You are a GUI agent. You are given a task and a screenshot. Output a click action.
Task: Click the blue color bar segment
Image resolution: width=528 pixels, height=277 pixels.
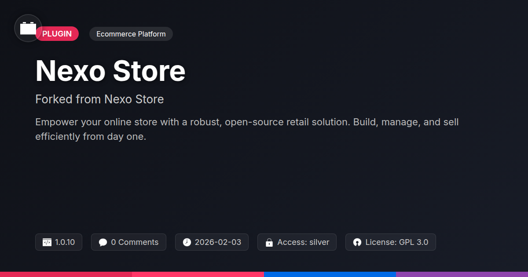(330, 274)
